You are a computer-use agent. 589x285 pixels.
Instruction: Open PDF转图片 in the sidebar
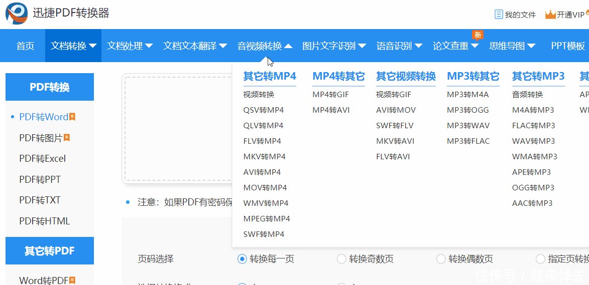click(41, 138)
